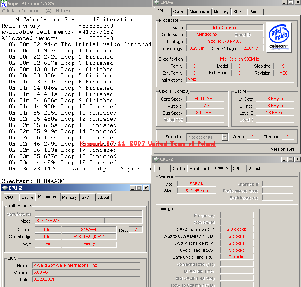Click the CAS# Latency value '2.0 clocks'
The image size is (301, 287).
click(237, 229)
